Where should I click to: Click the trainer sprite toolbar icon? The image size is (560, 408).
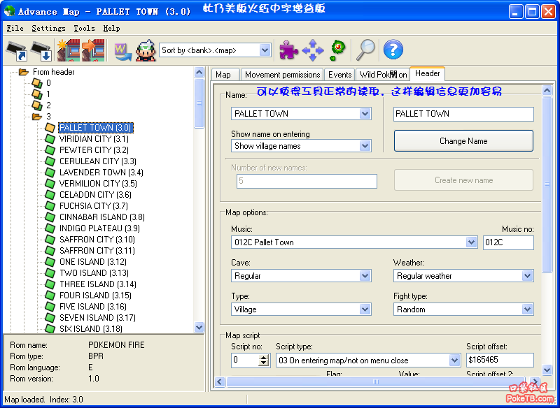click(146, 50)
